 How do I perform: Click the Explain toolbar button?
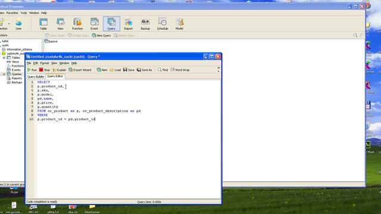point(60,70)
